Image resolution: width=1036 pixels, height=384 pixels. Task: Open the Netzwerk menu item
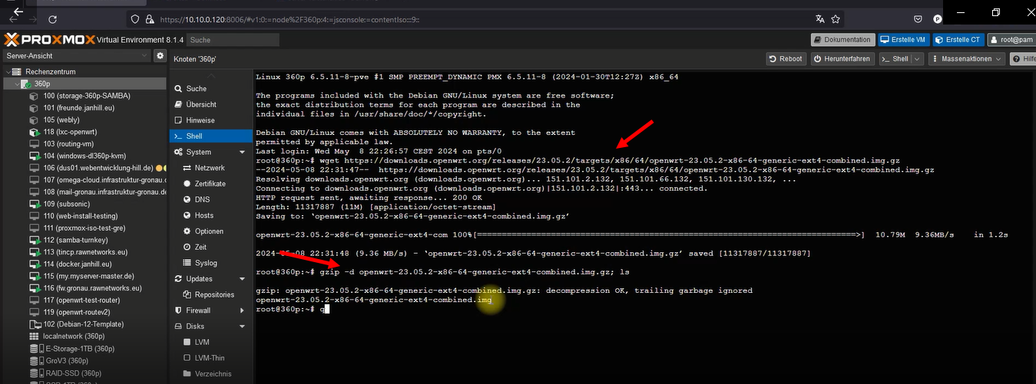pos(210,168)
